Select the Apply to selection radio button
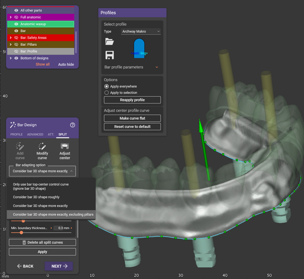304x279 pixels. click(107, 93)
